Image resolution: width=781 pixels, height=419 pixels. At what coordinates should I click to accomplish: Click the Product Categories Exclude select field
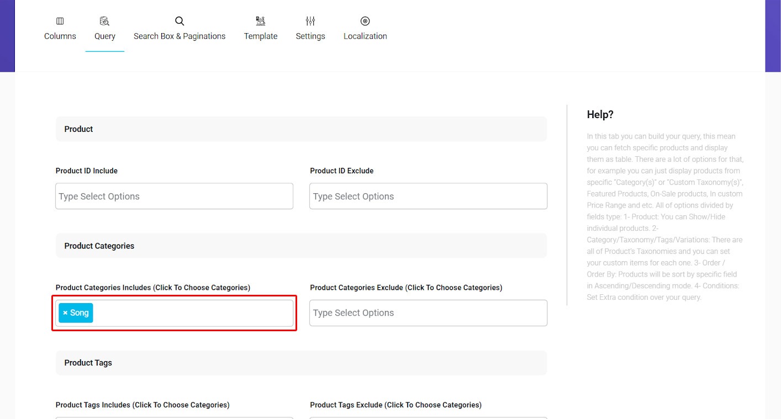(x=428, y=313)
